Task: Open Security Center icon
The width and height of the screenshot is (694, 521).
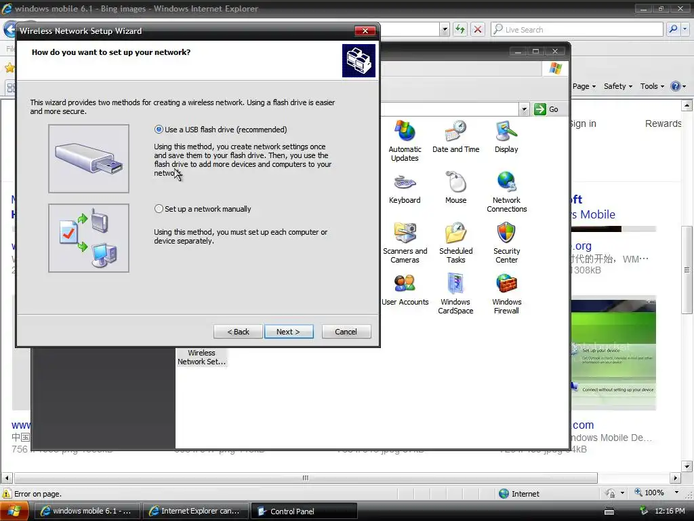Action: (x=506, y=243)
